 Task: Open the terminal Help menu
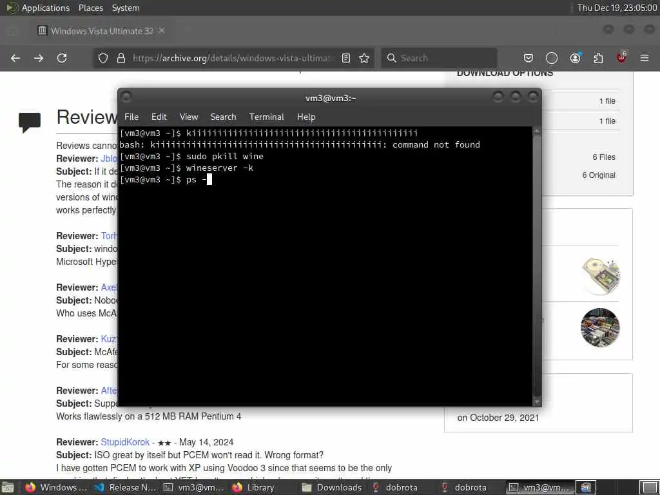[x=306, y=117]
